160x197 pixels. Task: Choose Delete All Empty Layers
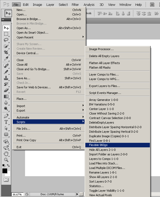click(x=118, y=56)
